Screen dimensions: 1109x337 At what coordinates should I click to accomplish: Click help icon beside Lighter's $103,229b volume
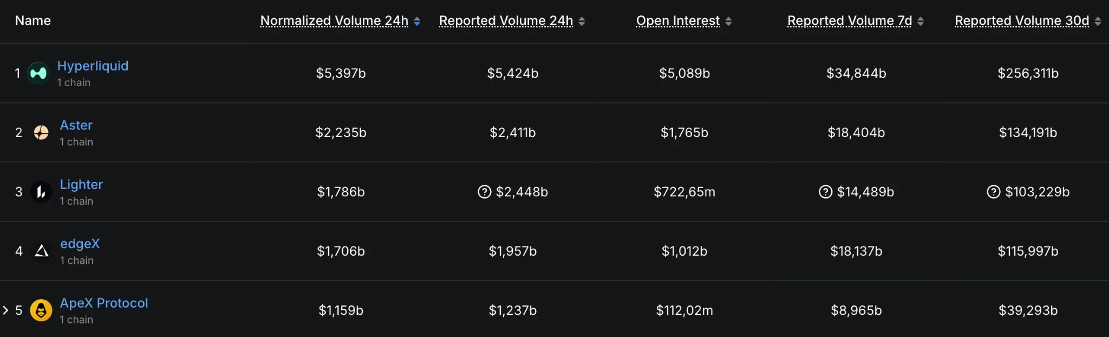point(993,192)
